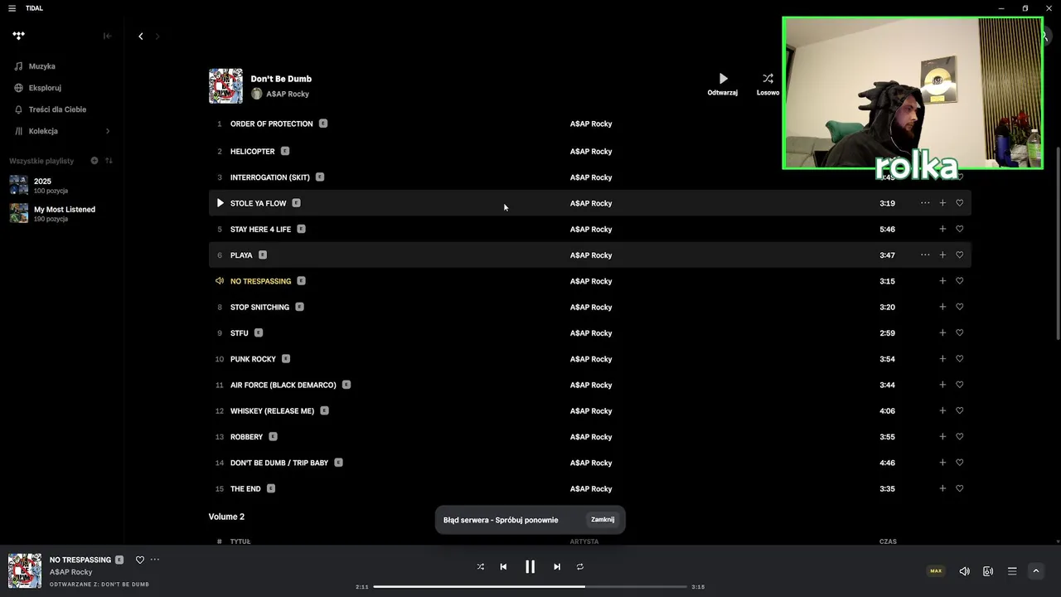This screenshot has width=1061, height=597.
Task: Click the Don't Be Dumb album cover thumbnail
Action: coord(225,85)
